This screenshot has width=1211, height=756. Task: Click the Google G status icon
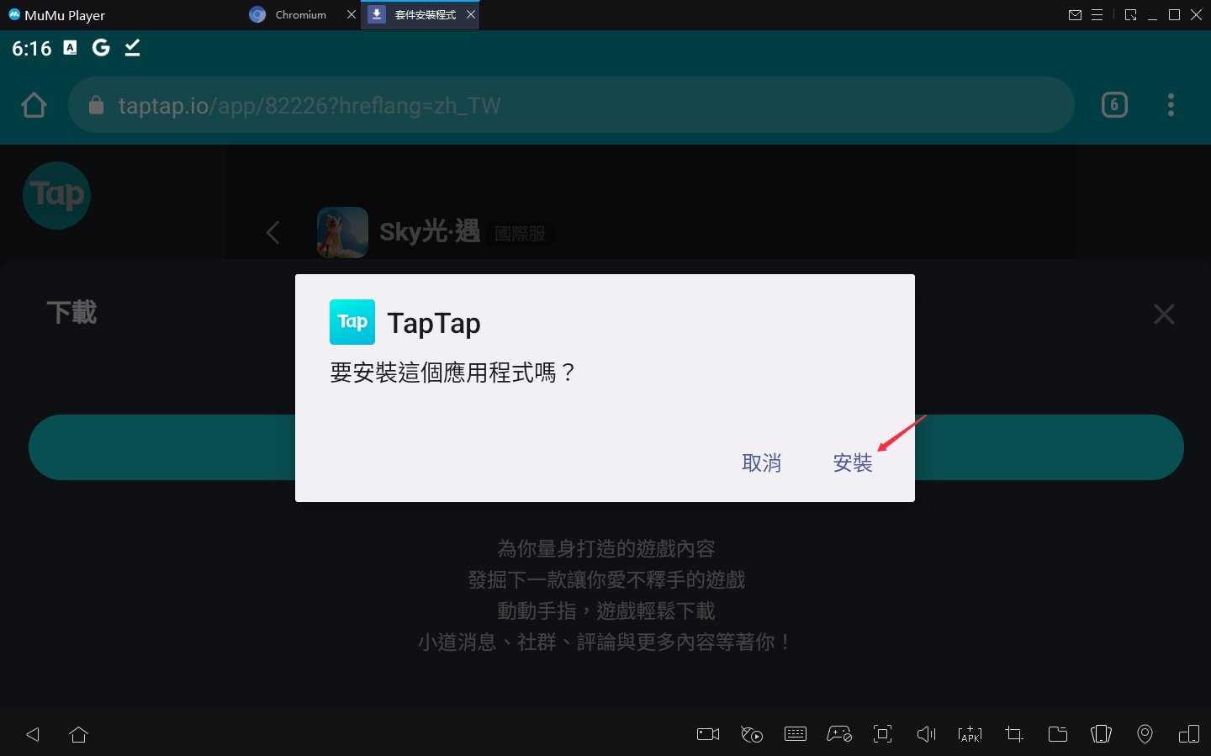(101, 48)
